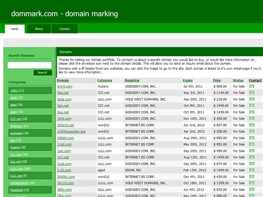
Task: Click envelope icon for 0qu.net
Action: [252, 112]
